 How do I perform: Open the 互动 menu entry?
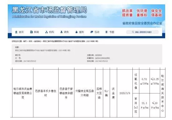pos(97,32)
